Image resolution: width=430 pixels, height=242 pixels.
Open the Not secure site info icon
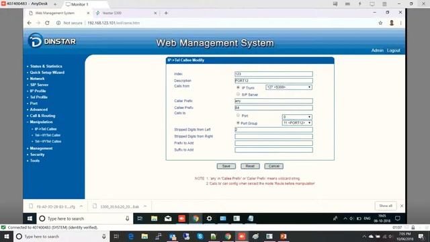click(x=58, y=23)
